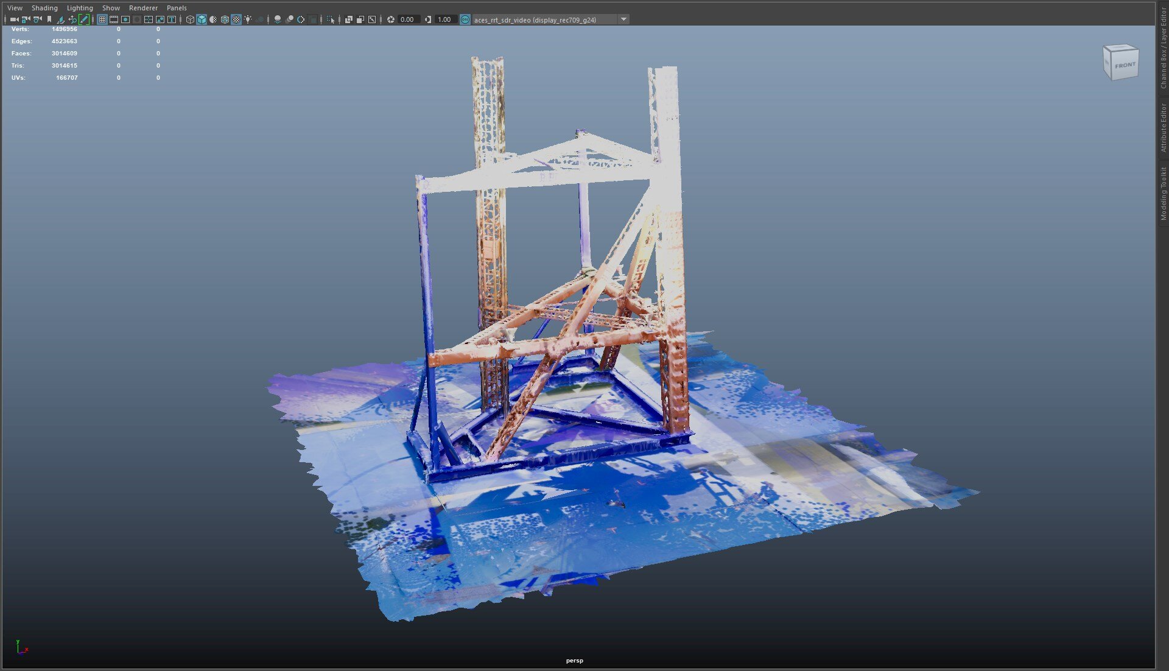Click the select camera icon
This screenshot has height=671, width=1169.
click(14, 19)
